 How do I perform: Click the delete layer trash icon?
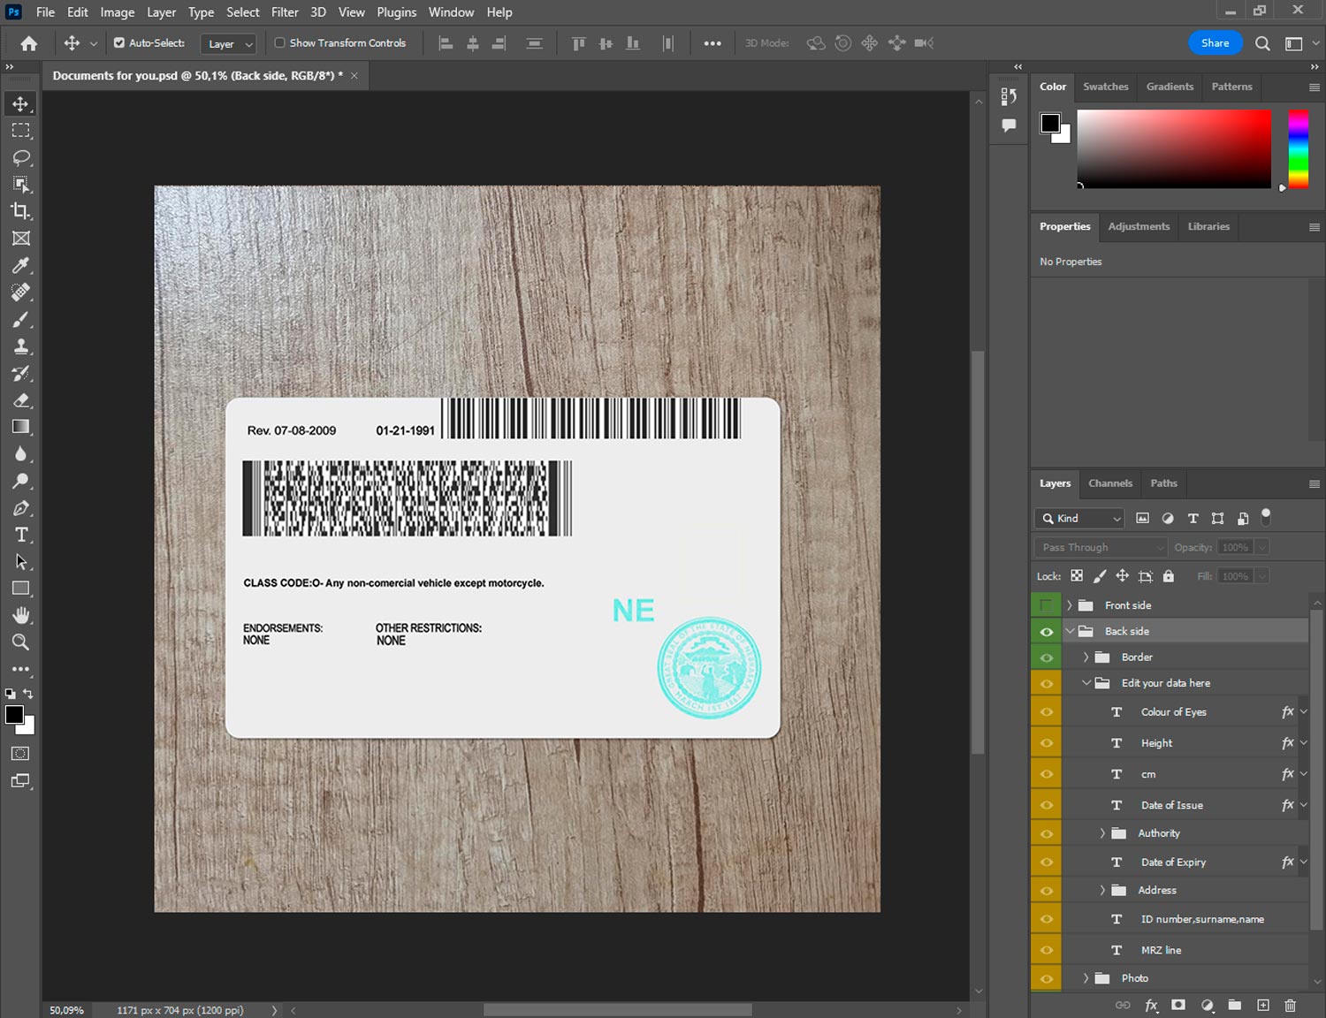tap(1290, 1005)
